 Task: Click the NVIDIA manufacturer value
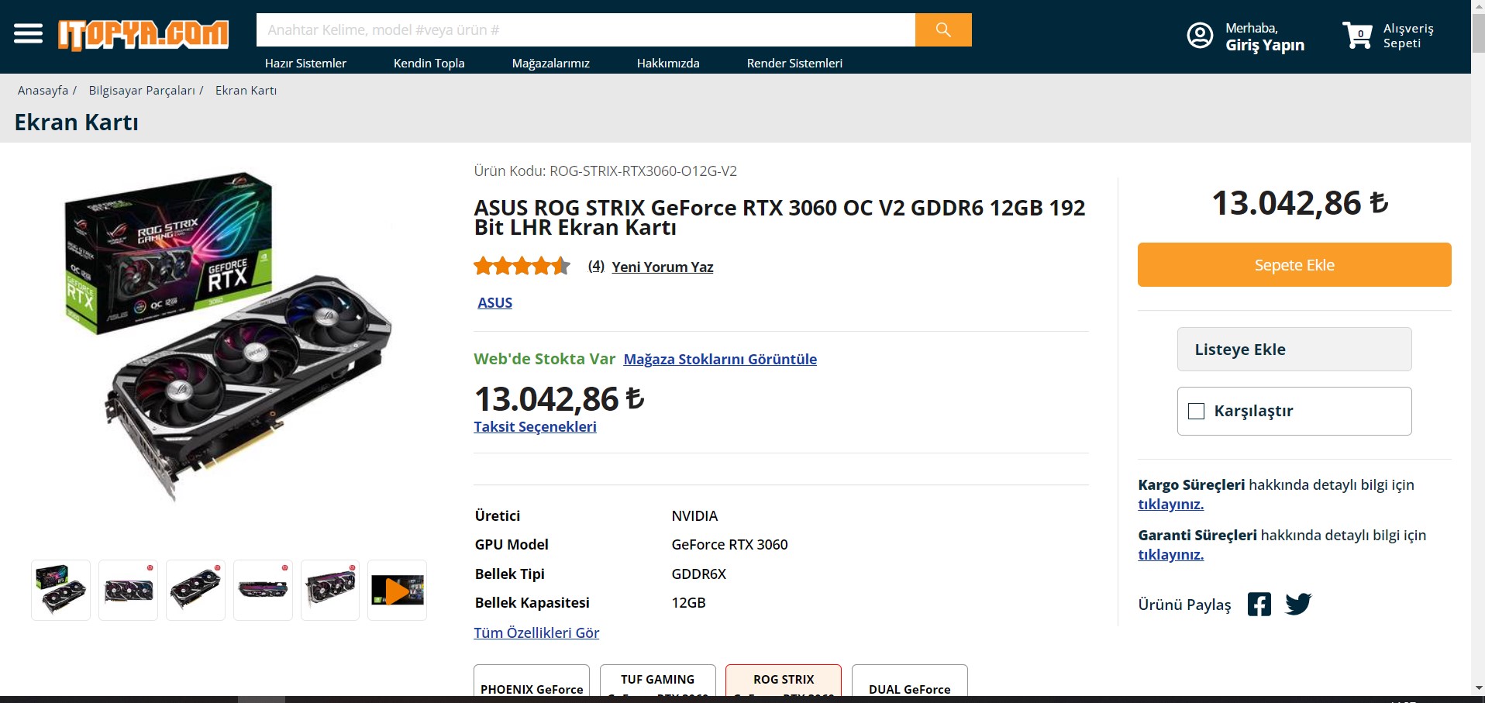[x=694, y=515]
